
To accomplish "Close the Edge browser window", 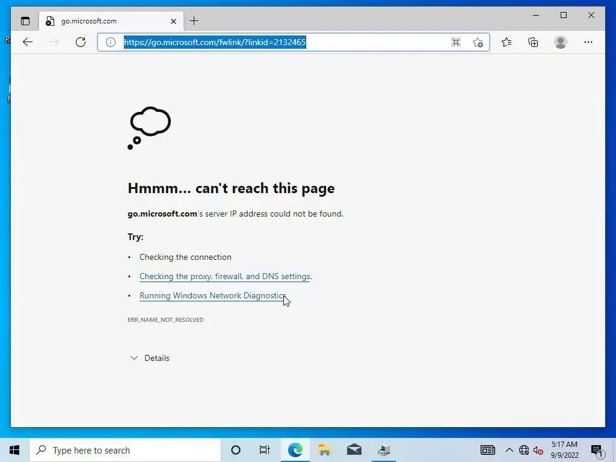I will click(x=591, y=15).
